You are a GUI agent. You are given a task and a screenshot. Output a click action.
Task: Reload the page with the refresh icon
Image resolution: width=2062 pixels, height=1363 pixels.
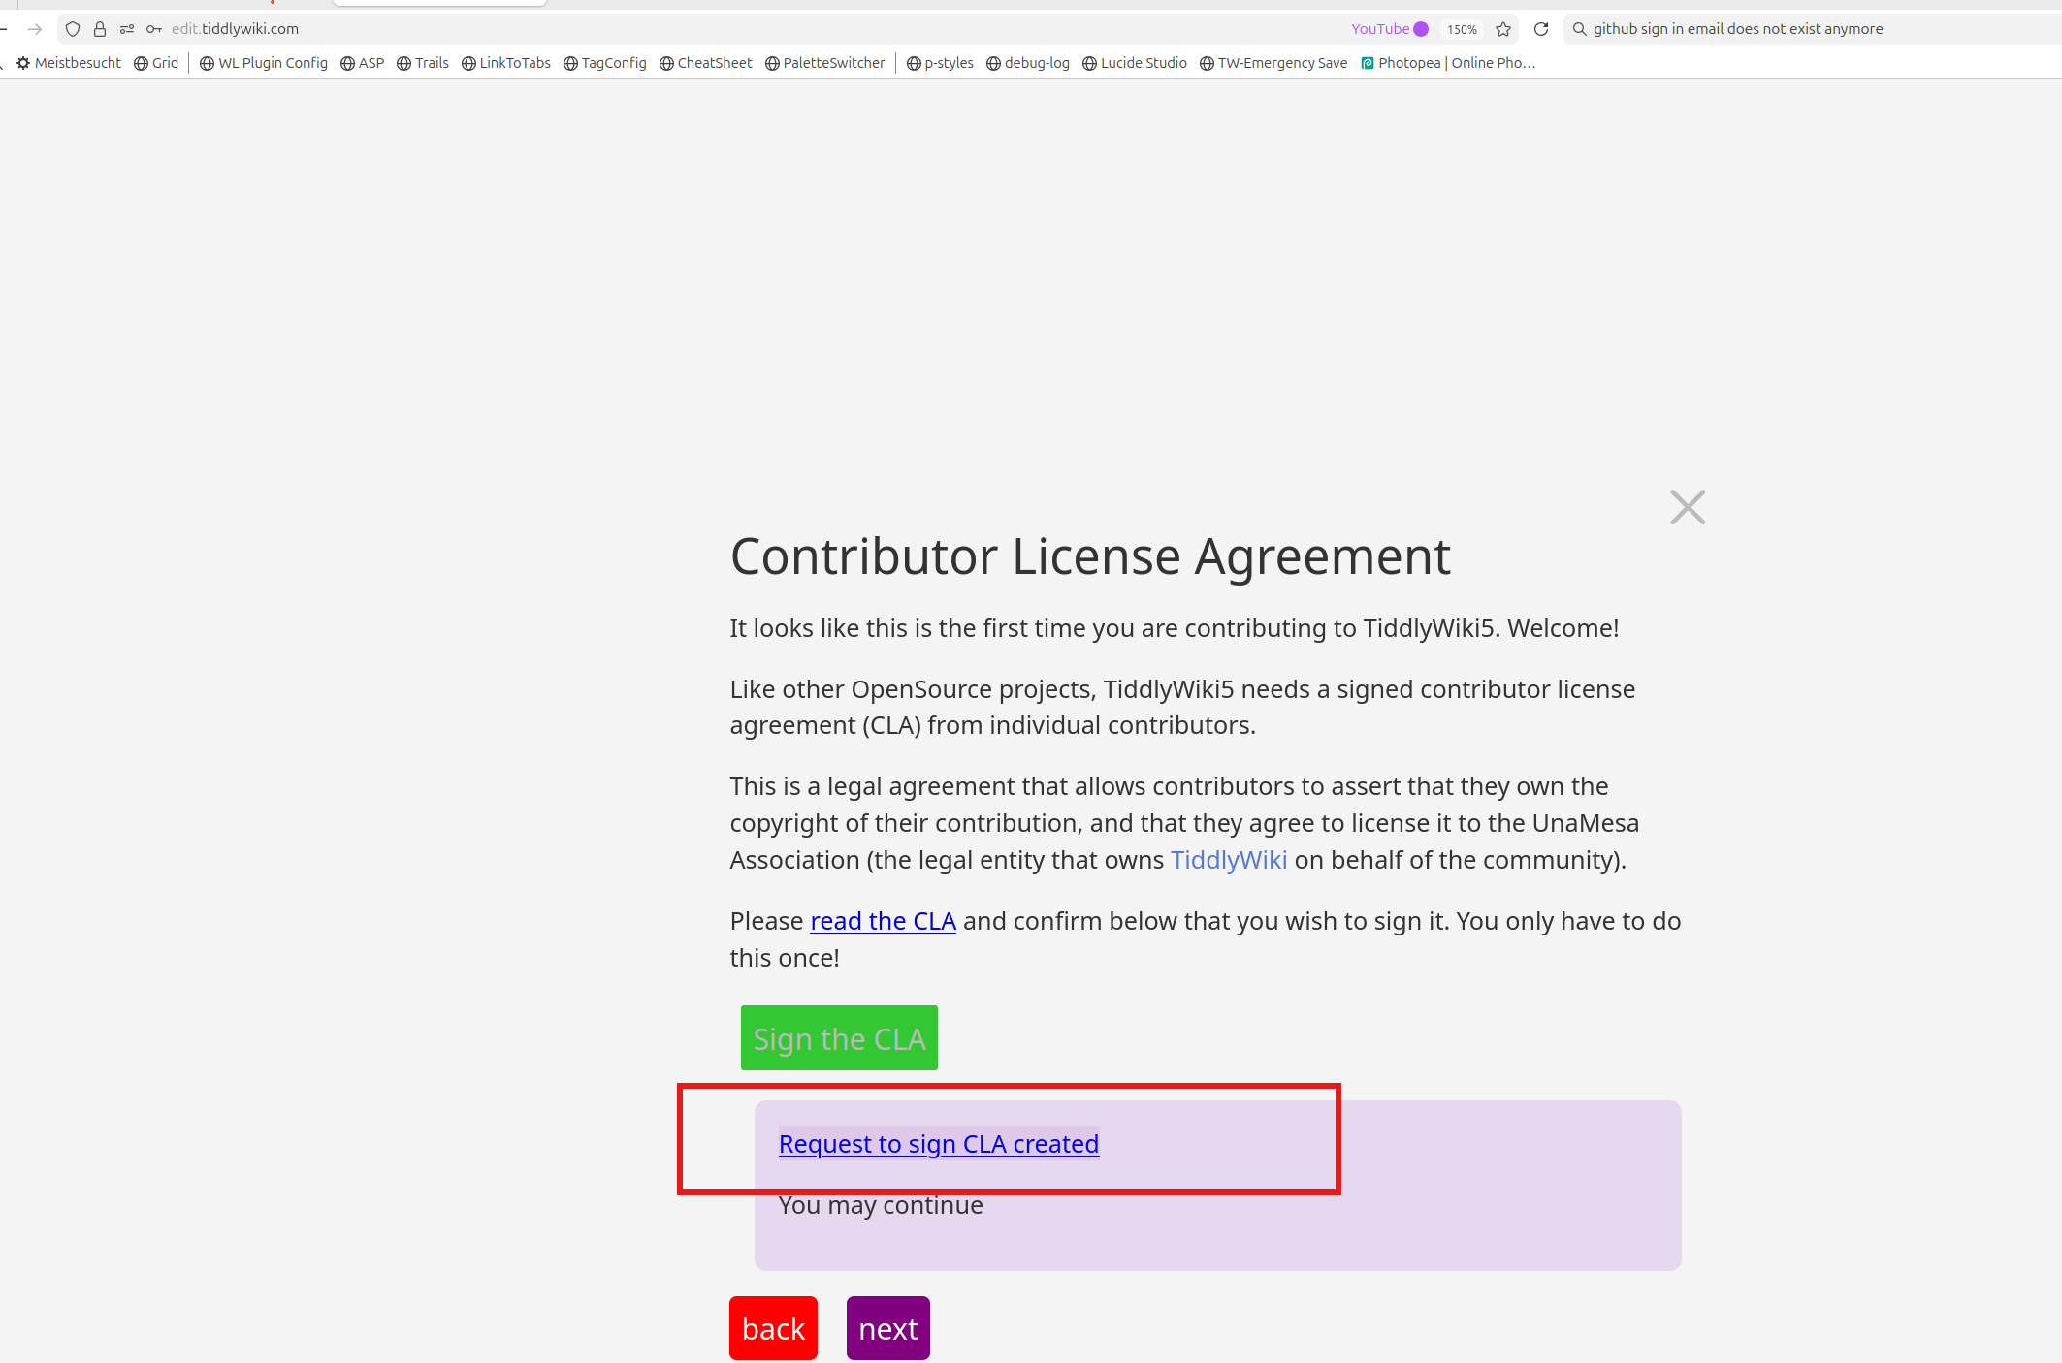click(x=1541, y=29)
